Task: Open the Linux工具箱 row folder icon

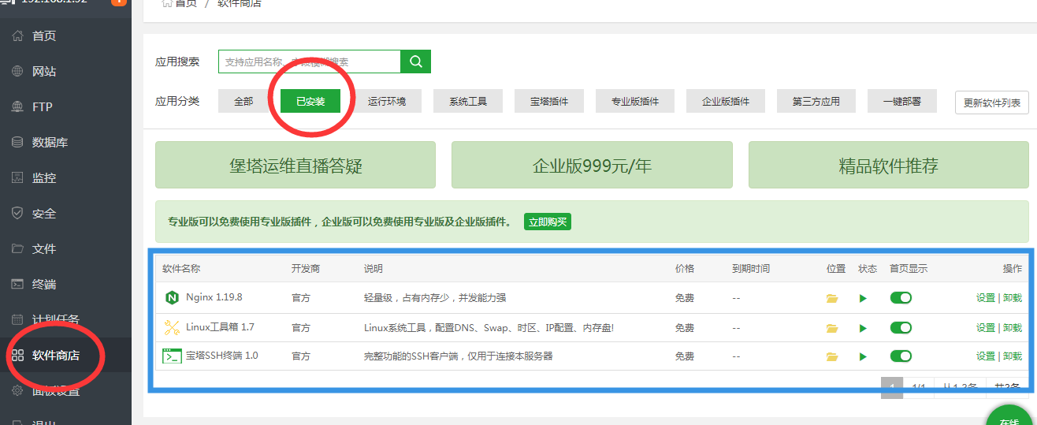Action: [x=832, y=327]
